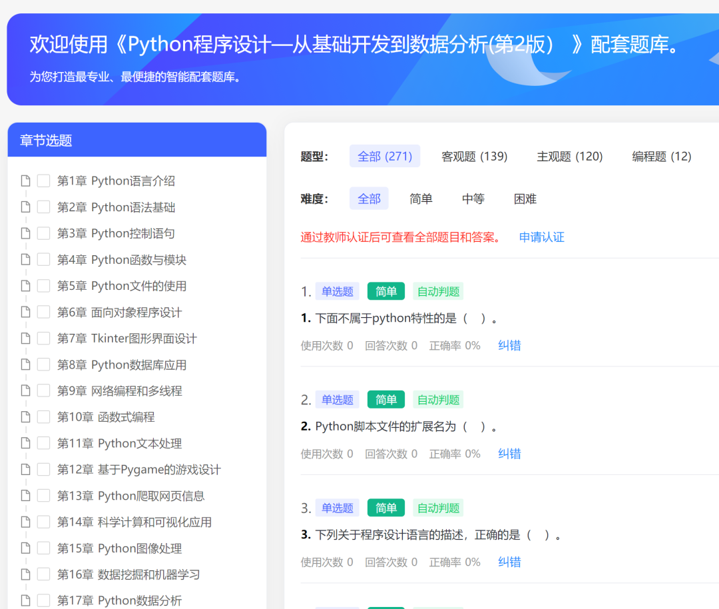
Task: Check the box for 第2章 Python语法基础
Action: pos(43,207)
